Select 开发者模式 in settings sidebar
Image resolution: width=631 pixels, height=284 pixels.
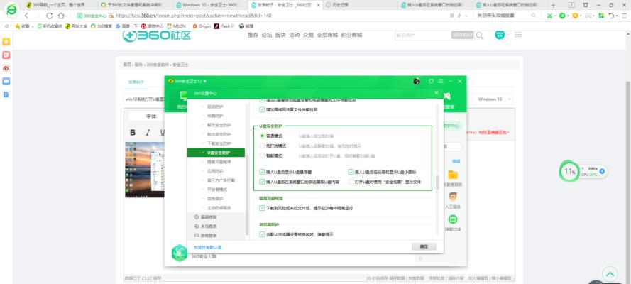pos(216,190)
